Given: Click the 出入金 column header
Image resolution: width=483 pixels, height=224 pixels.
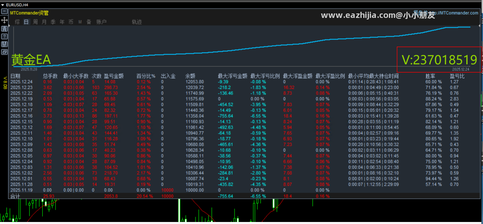Looking at the screenshot, I should coord(168,76).
